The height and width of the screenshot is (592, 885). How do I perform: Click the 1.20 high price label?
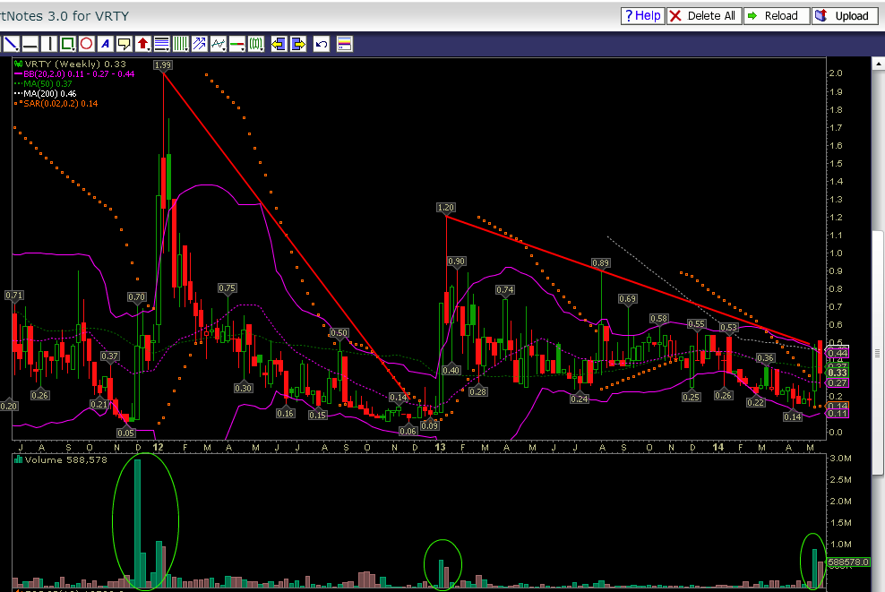click(x=446, y=208)
